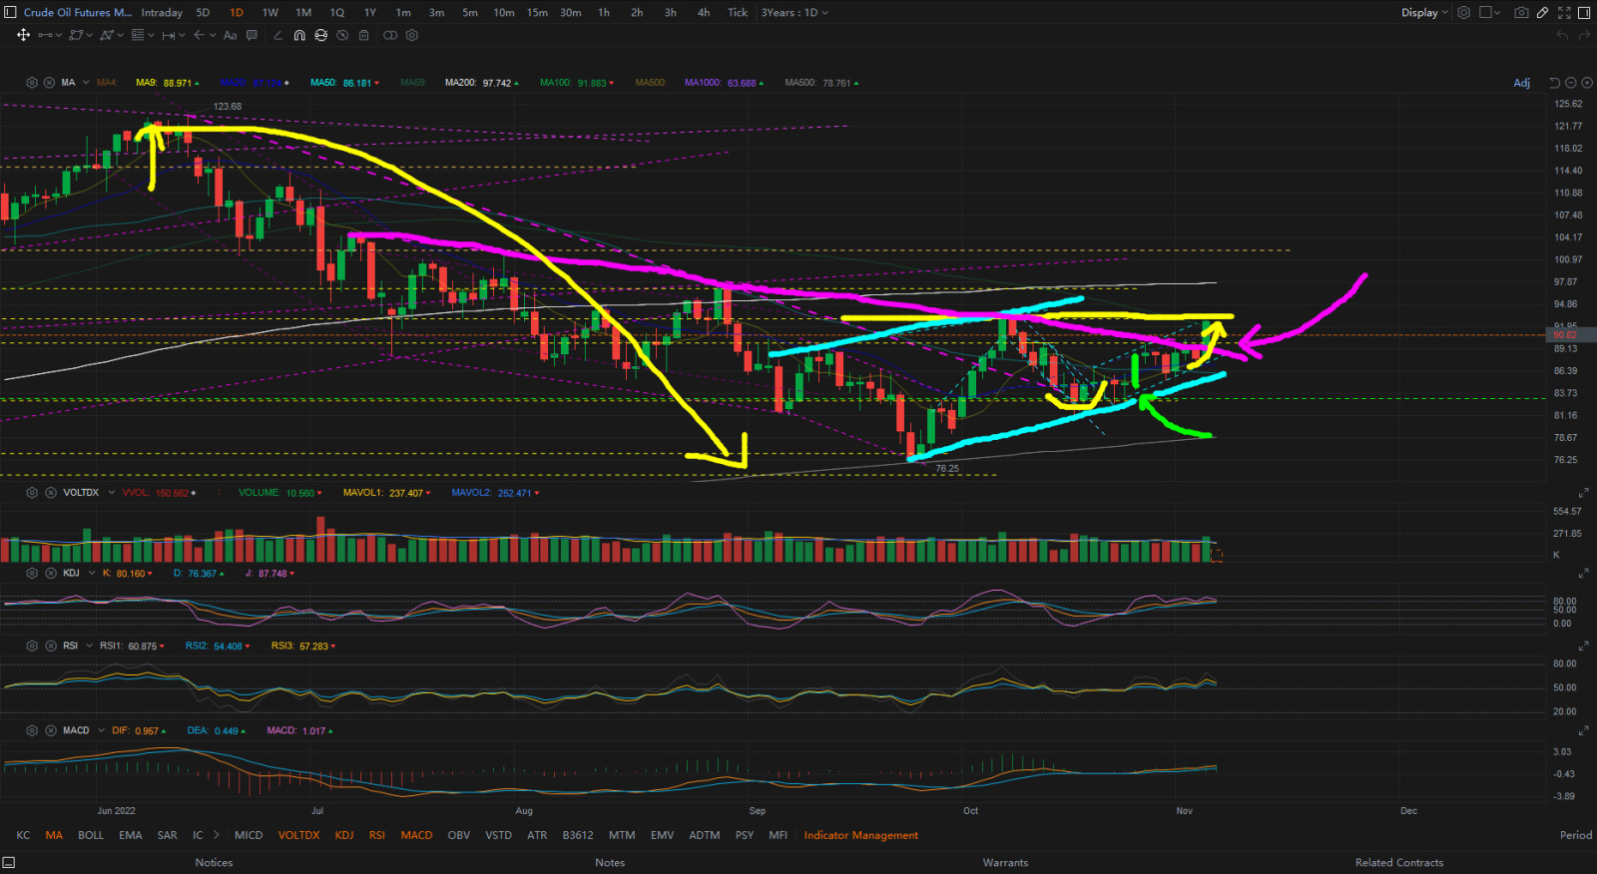Open the MA indicator type dropdown
This screenshot has height=874, width=1597.
coord(85,83)
